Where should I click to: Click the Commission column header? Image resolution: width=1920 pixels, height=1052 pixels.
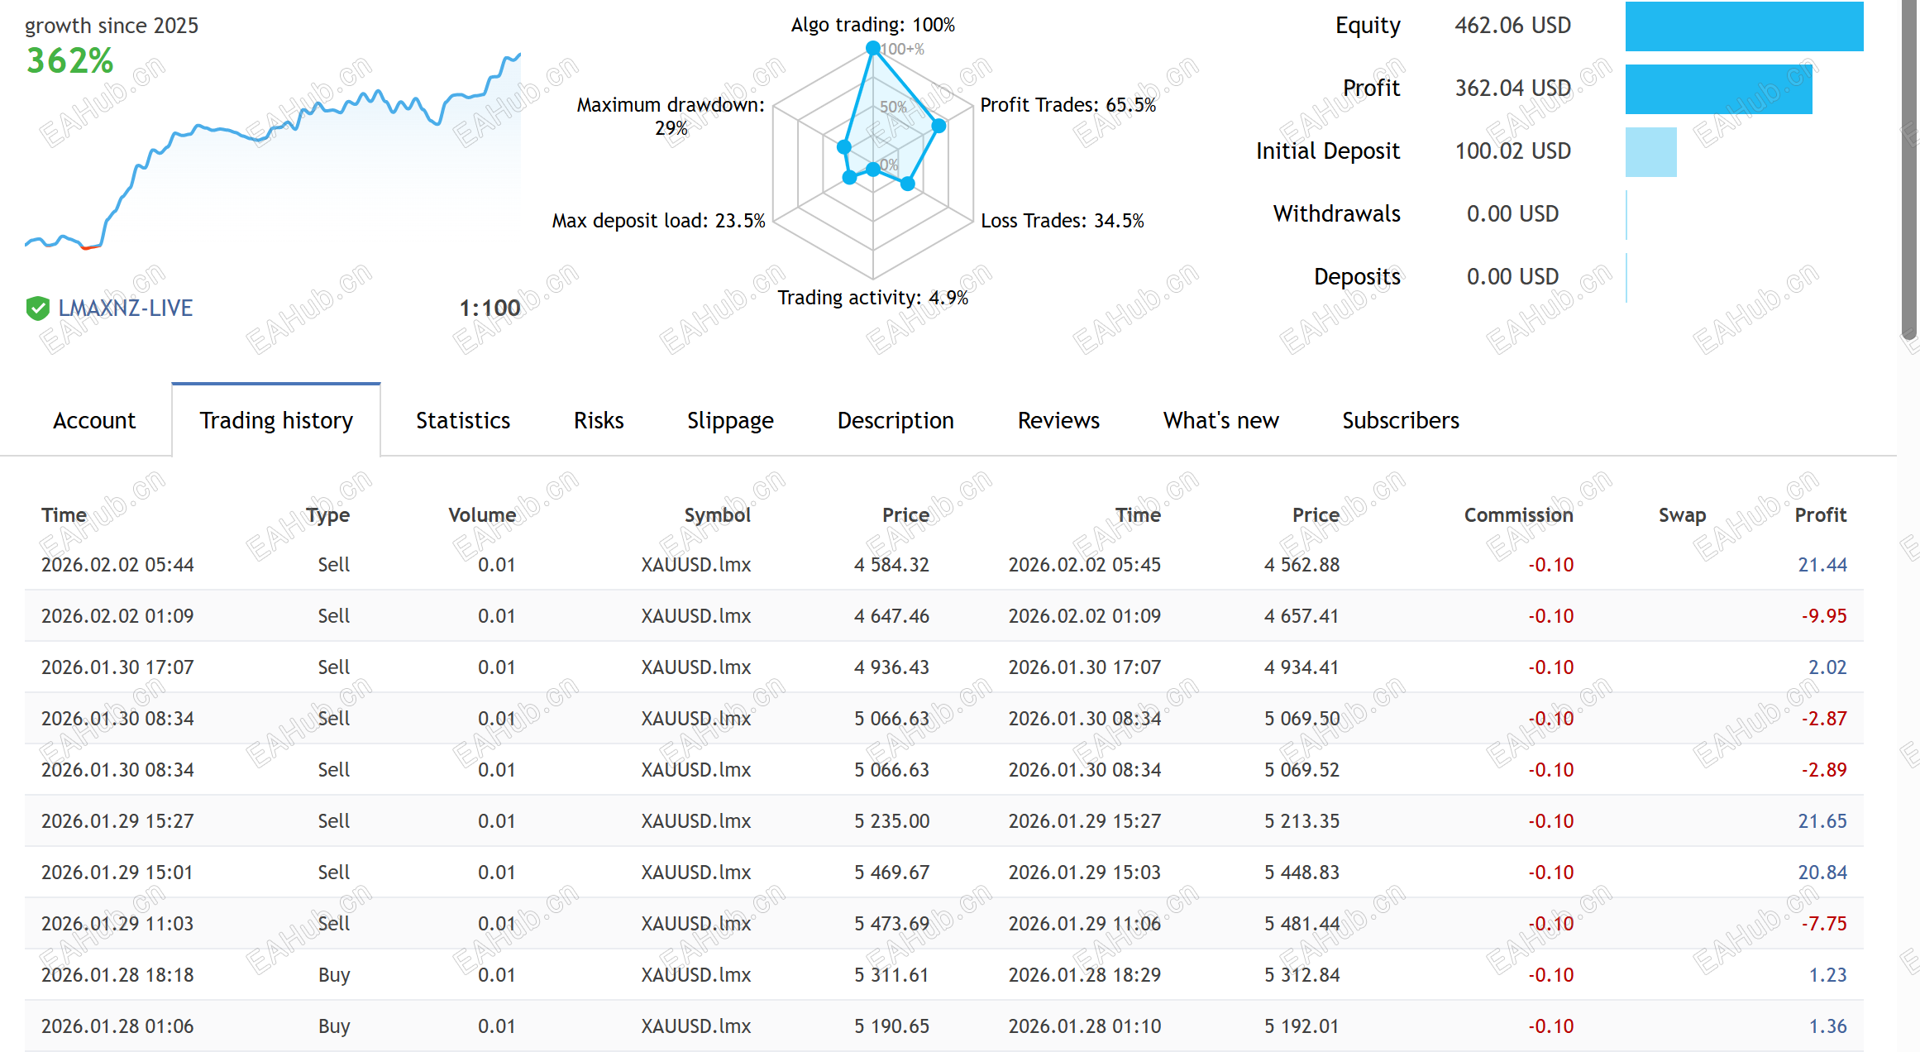pyautogui.click(x=1518, y=515)
